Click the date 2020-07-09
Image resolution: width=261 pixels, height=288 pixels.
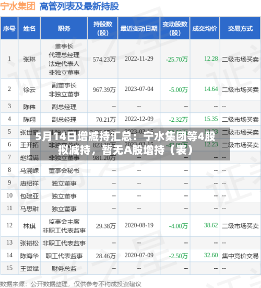point(139,255)
